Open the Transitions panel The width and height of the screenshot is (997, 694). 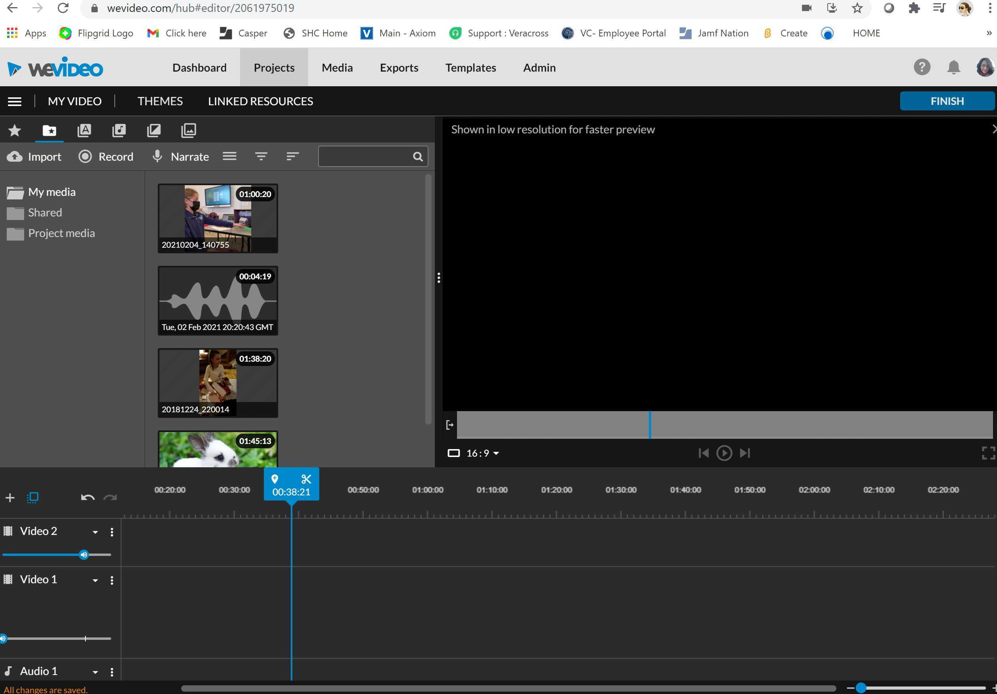[154, 130]
